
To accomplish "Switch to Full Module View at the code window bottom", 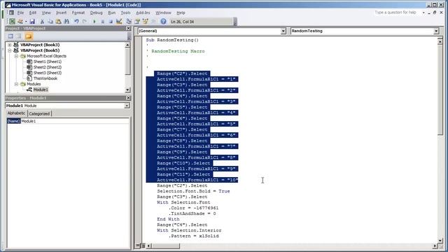I will (143, 246).
